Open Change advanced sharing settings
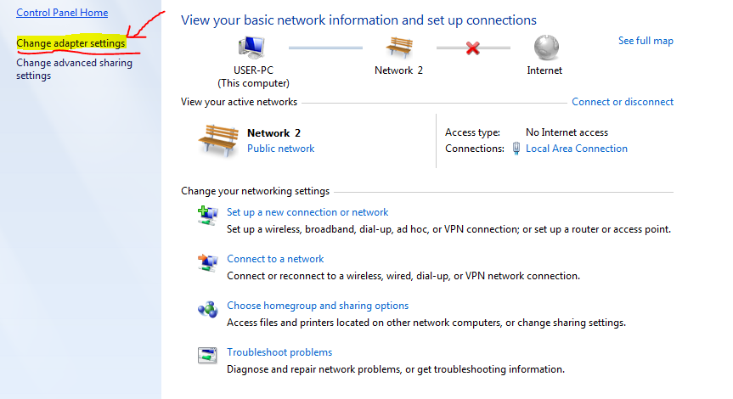The image size is (733, 399). (75, 69)
